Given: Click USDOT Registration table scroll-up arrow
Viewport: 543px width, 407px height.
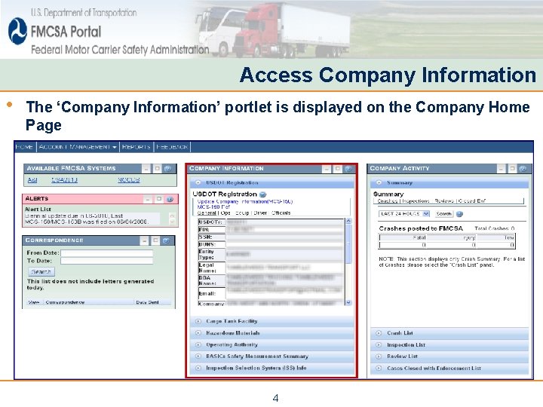Looking at the screenshot, I should point(348,221).
